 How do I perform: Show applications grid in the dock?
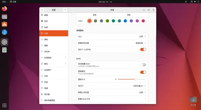tap(4, 105)
